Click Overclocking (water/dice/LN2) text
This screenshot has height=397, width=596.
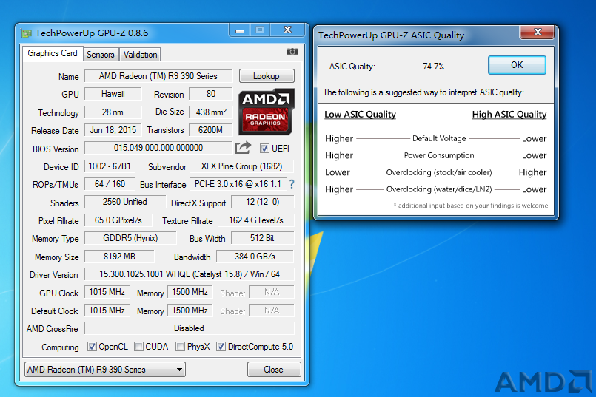[439, 189]
